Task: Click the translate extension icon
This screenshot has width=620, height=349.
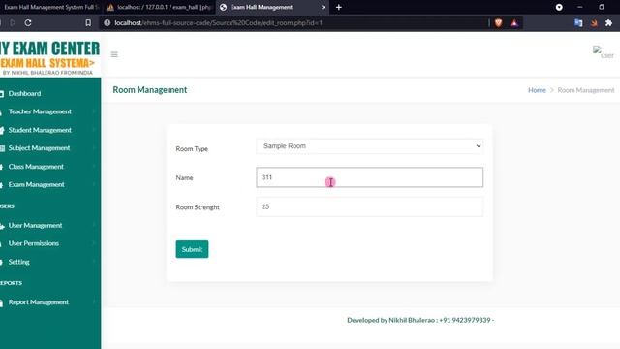Action: pyautogui.click(x=578, y=23)
